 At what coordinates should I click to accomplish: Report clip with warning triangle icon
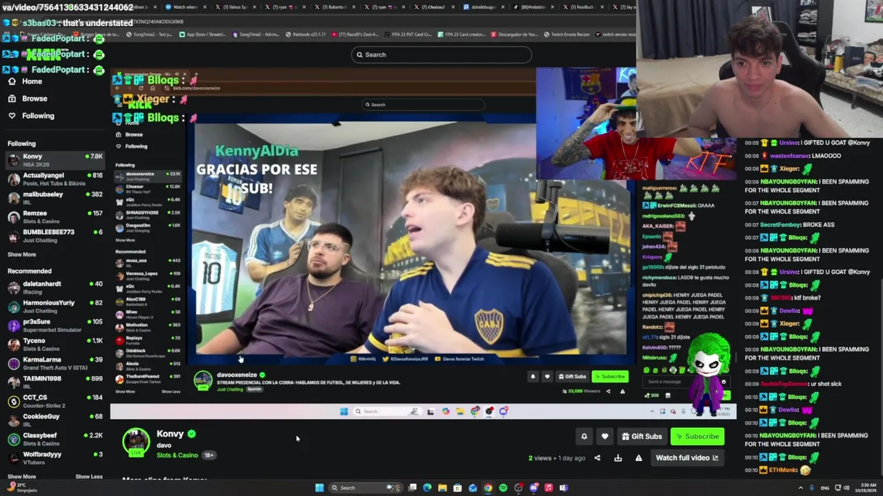point(638,458)
